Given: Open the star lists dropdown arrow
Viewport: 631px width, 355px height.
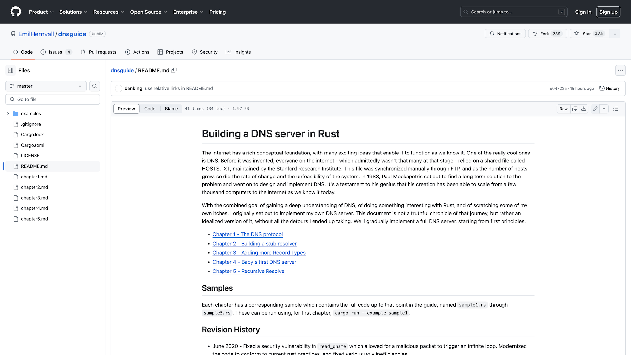Looking at the screenshot, I should (615, 34).
